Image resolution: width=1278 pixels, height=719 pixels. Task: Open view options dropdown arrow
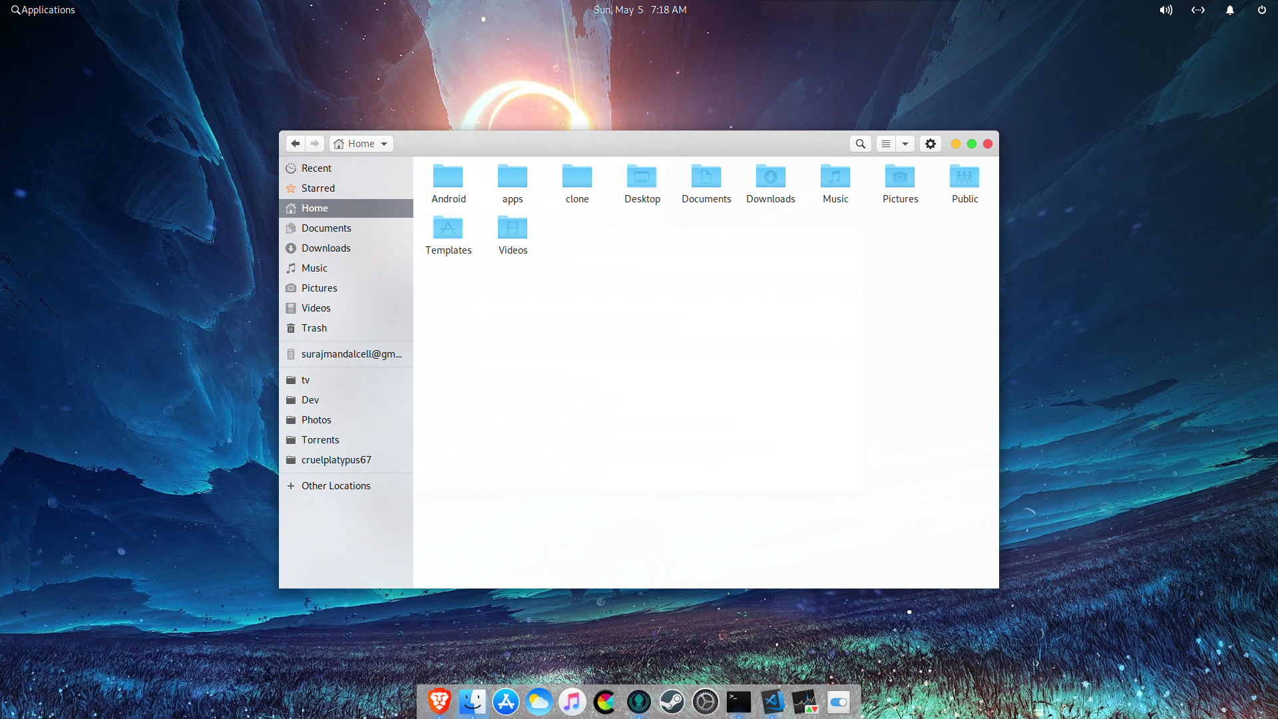[905, 144]
